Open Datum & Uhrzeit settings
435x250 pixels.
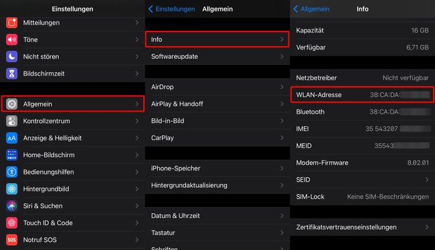[x=217, y=216]
